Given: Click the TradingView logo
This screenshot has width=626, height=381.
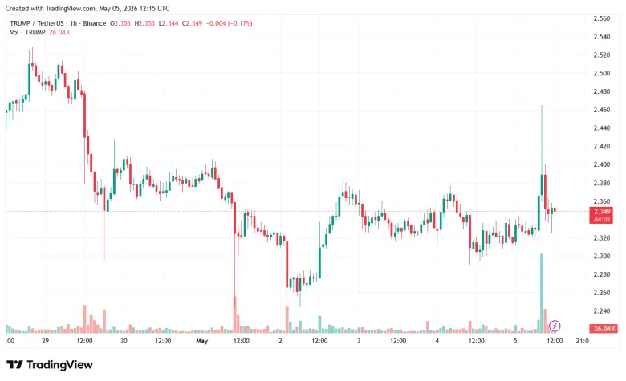Looking at the screenshot, I should [50, 365].
